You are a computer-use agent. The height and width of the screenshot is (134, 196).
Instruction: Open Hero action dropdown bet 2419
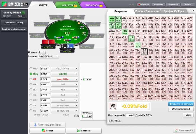tap(65, 74)
